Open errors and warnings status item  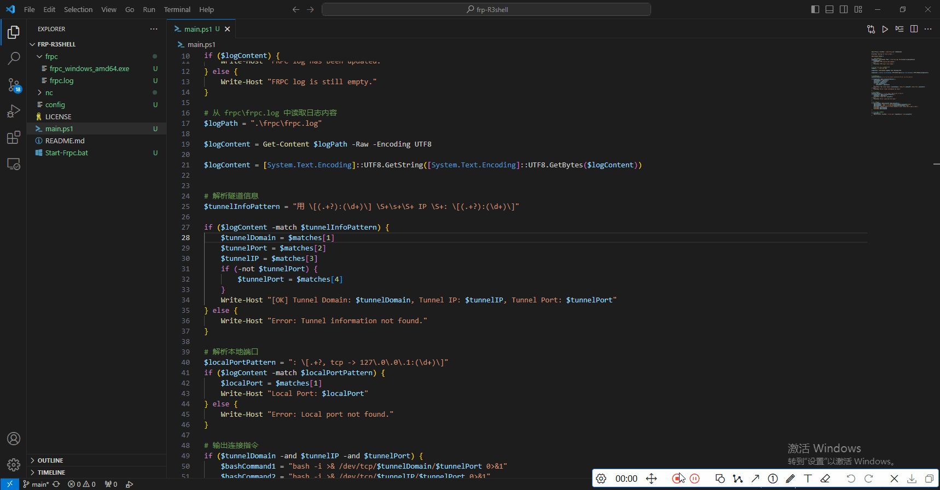tap(82, 484)
